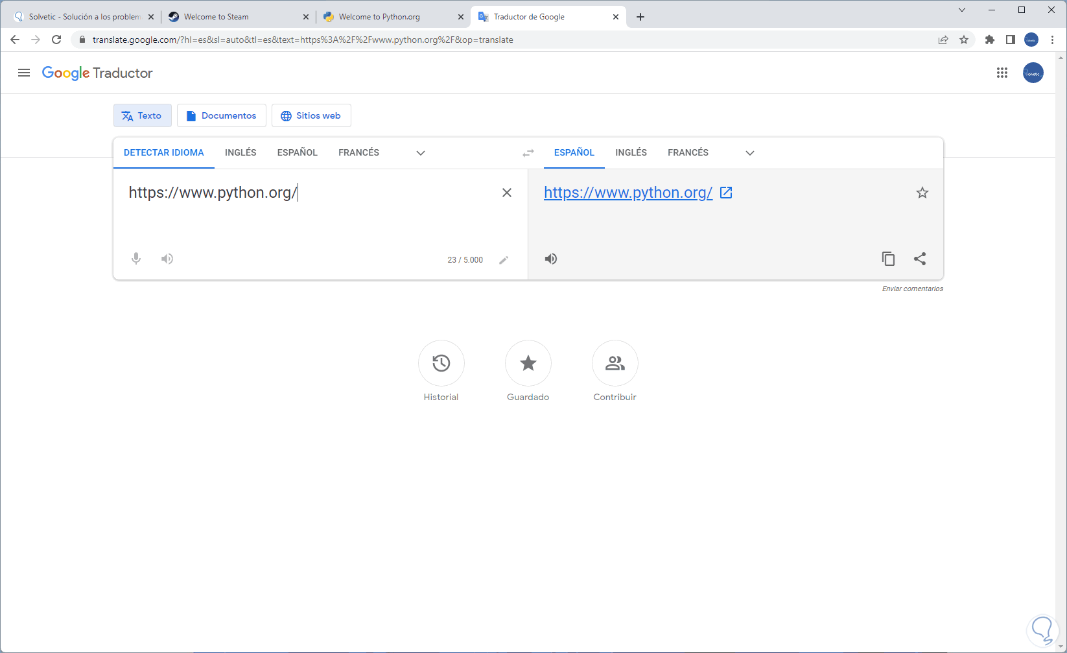Image resolution: width=1067 pixels, height=653 pixels.
Task: Select Español as source language
Action: click(x=298, y=152)
